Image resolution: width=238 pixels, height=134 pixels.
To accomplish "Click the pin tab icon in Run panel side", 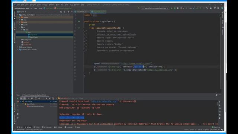I will click(x=17, y=118).
